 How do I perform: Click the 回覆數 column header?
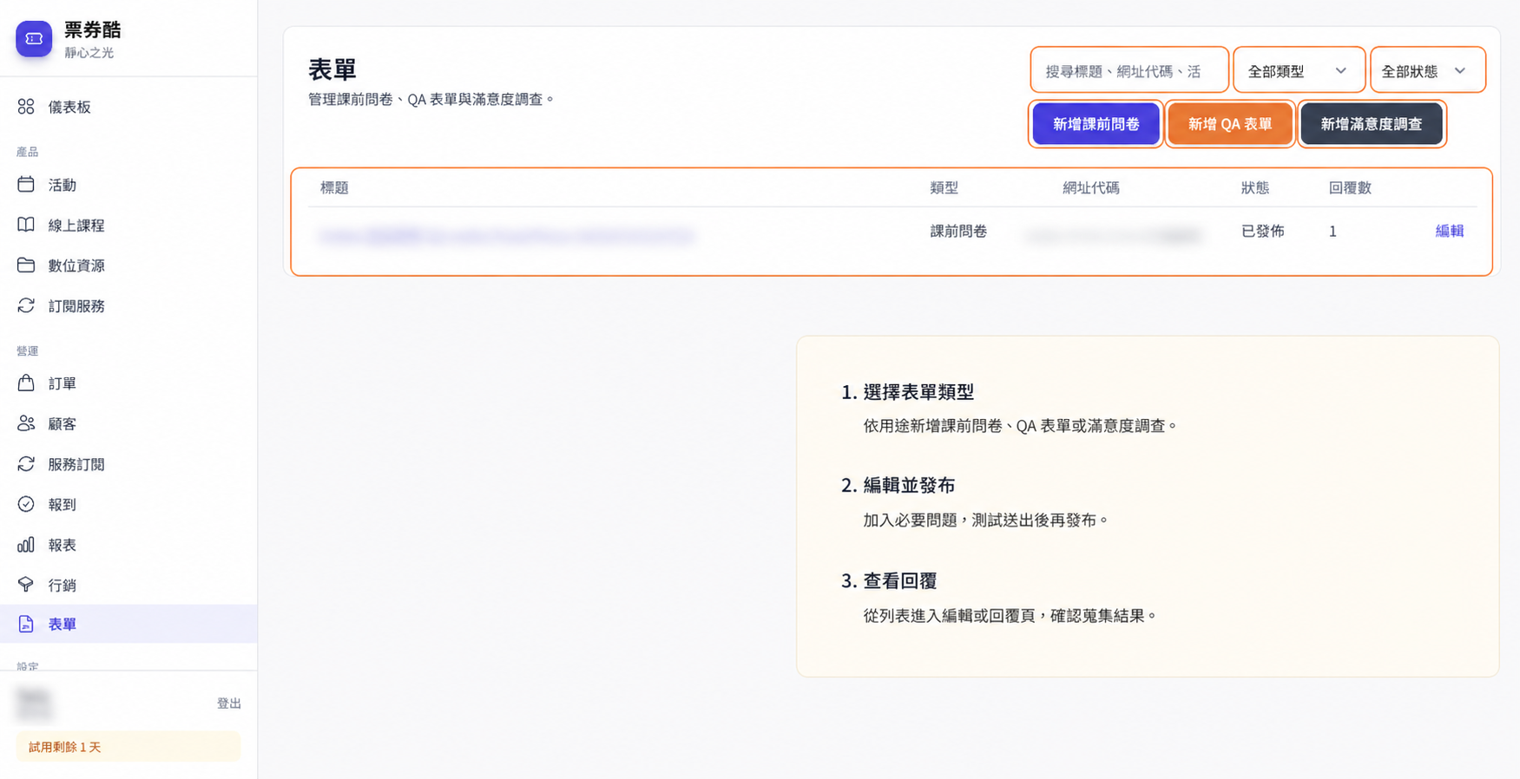click(x=1350, y=187)
